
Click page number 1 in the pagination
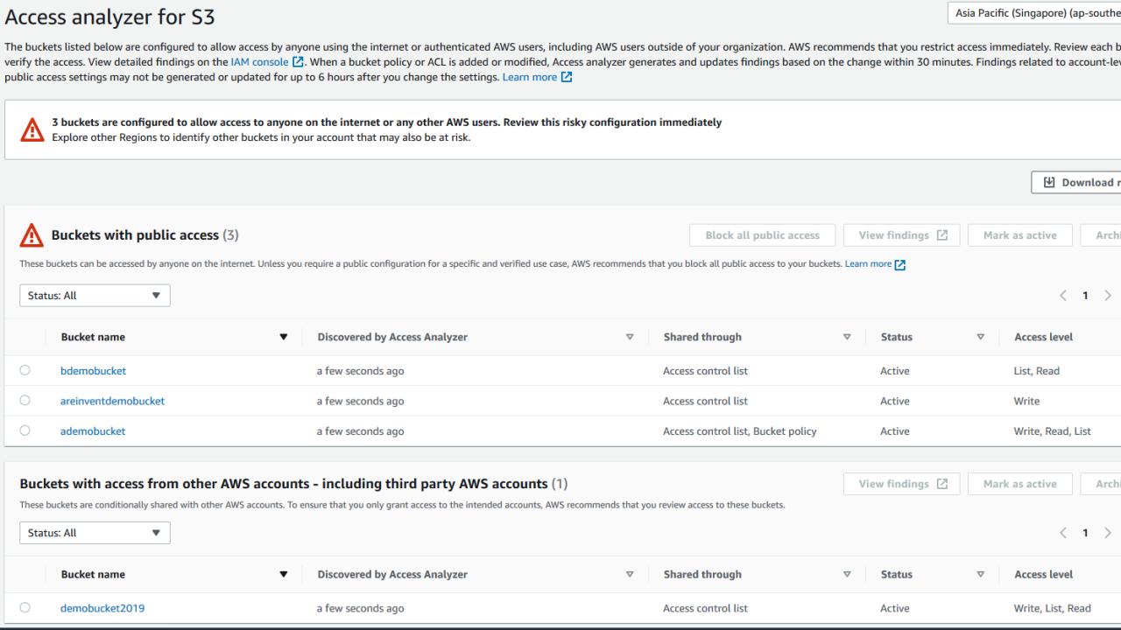[x=1086, y=296]
